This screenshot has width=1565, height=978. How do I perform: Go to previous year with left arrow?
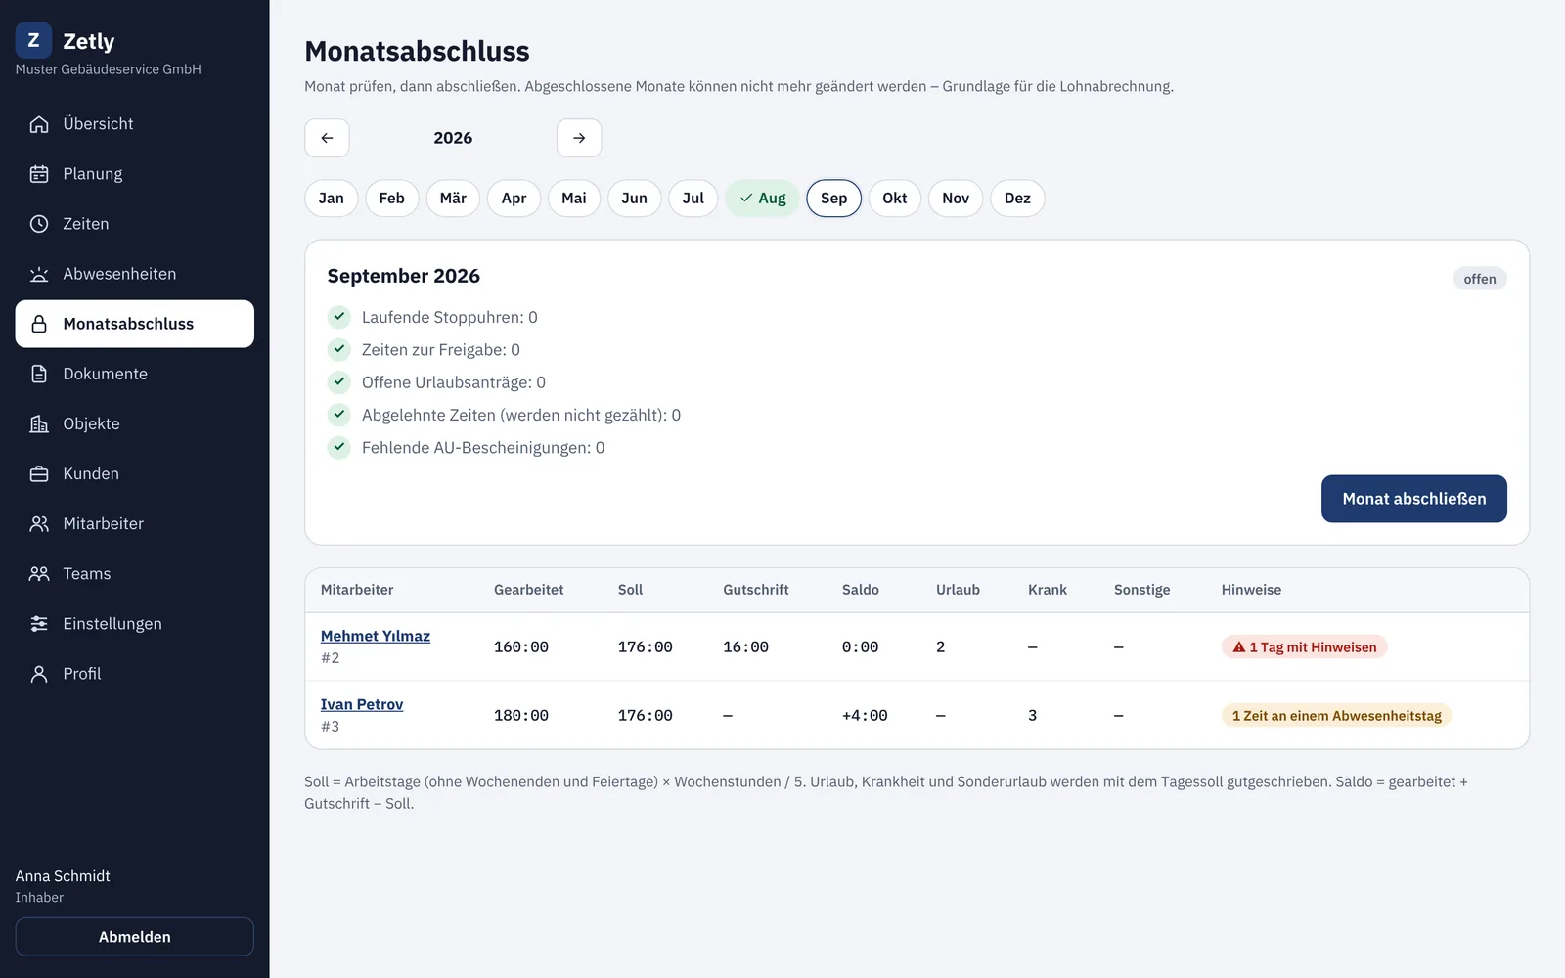point(327,138)
